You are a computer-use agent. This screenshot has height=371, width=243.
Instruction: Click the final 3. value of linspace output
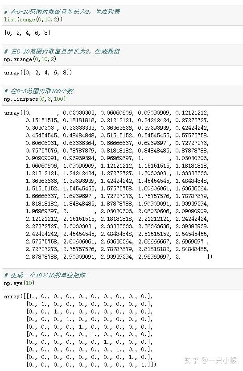[178, 256]
